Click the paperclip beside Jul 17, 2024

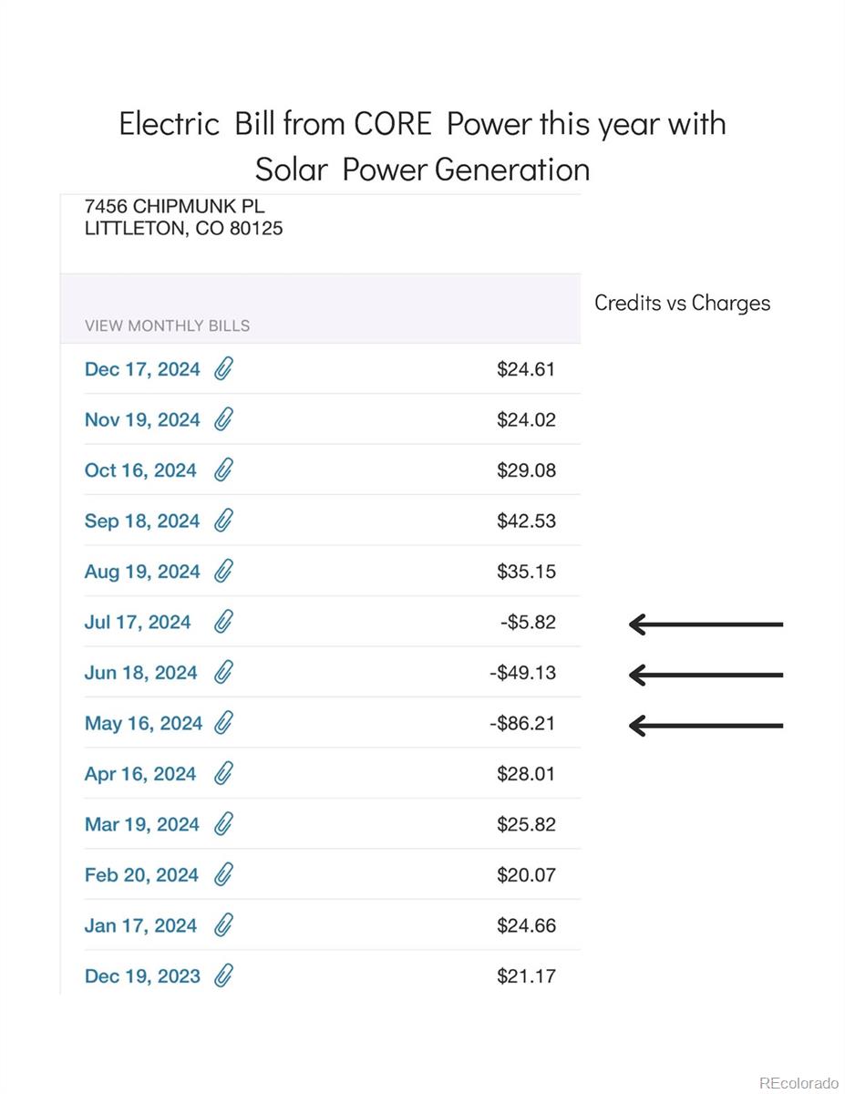(x=223, y=622)
